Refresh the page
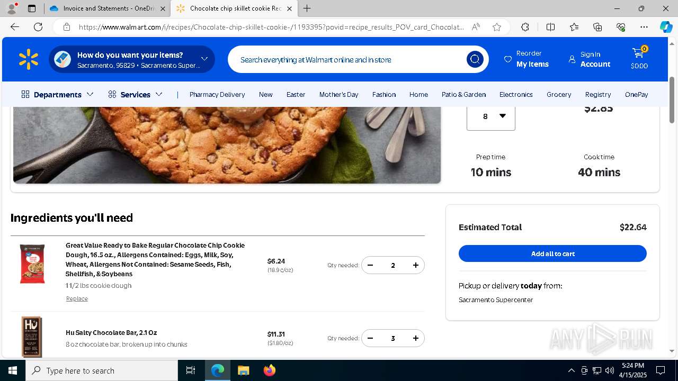 click(x=38, y=27)
